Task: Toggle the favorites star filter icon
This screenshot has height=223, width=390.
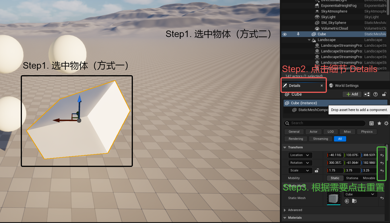Action: click(379, 123)
